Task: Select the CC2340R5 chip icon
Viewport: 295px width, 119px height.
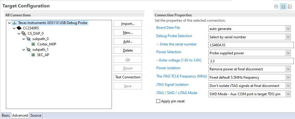Action: (19, 28)
